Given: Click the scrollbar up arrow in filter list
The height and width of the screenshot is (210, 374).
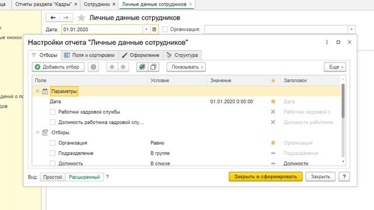Looking at the screenshot, I should pyautogui.click(x=343, y=79).
